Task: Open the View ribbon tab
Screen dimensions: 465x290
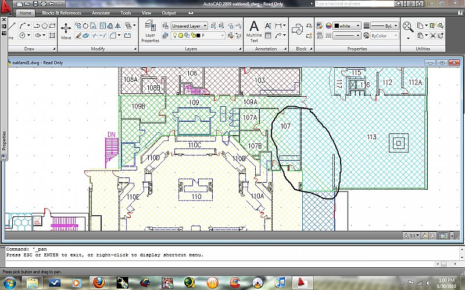Action: tap(146, 13)
